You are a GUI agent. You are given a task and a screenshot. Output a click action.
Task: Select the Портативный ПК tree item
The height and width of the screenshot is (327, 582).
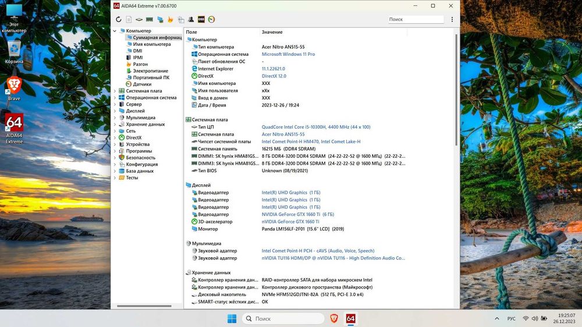click(151, 77)
